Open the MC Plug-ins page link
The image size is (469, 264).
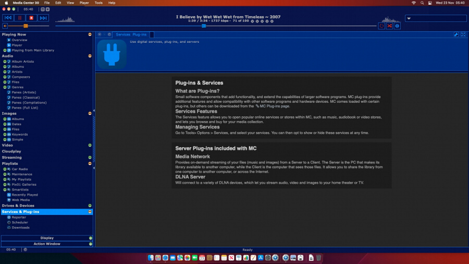274,106
